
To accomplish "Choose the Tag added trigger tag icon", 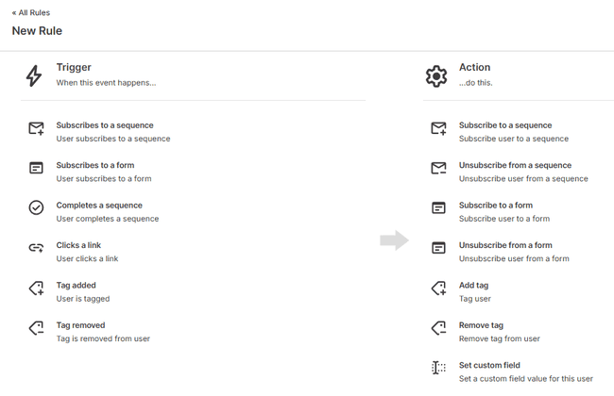I will point(36,289).
